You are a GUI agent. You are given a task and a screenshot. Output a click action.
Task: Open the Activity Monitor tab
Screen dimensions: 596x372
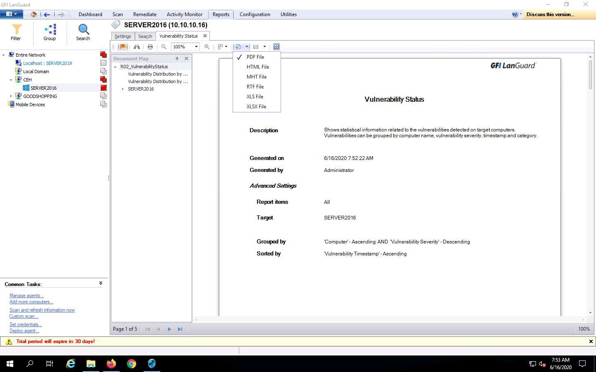[x=185, y=14]
